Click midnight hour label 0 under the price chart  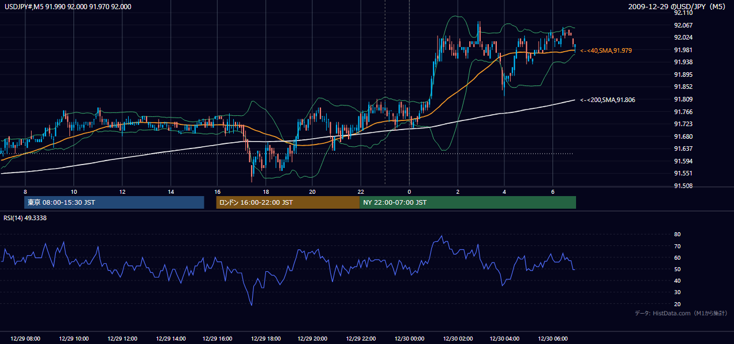[409, 191]
